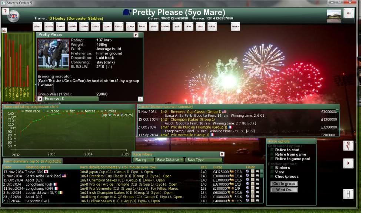Open the diary toolbar item

[x=200, y=26]
